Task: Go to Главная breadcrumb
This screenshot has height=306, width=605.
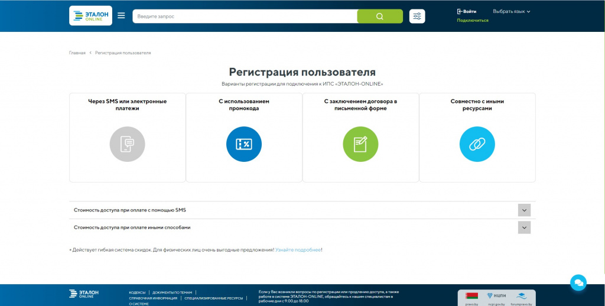Action: click(77, 53)
